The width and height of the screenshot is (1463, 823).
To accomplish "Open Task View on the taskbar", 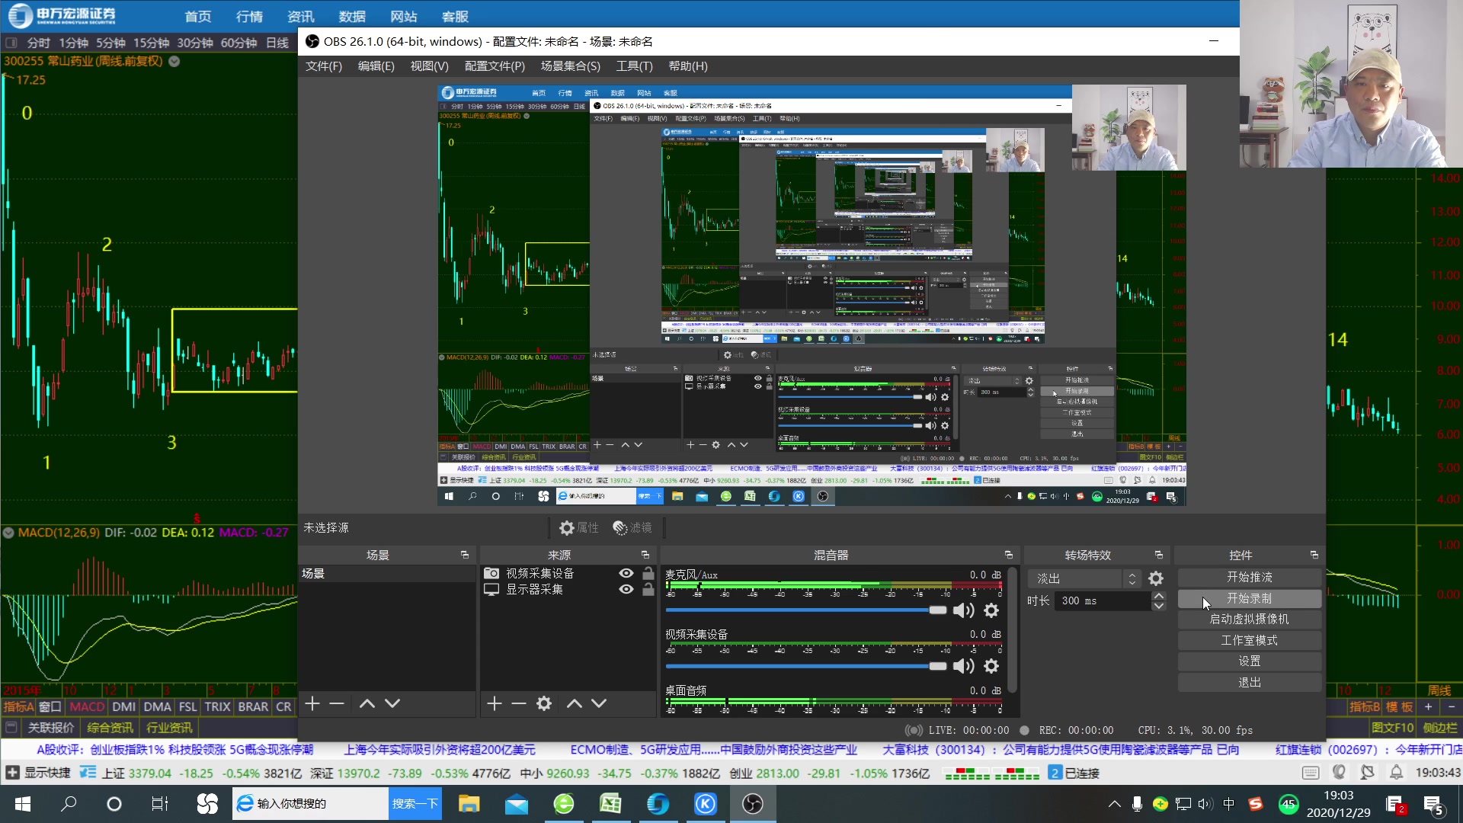I will (x=160, y=803).
